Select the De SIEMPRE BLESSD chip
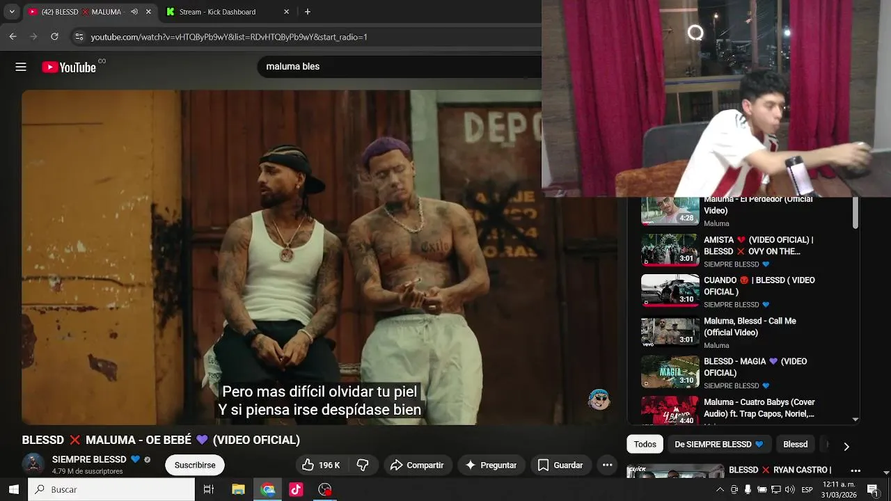The width and height of the screenshot is (891, 501). click(718, 444)
